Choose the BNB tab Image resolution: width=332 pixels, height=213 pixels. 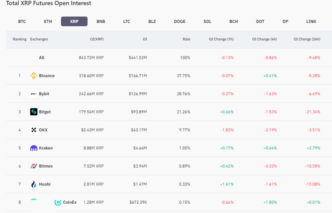(101, 21)
